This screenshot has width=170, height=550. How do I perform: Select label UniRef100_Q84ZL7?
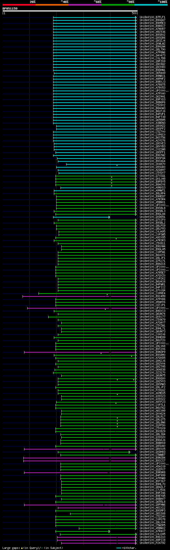pyautogui.click(x=152, y=487)
